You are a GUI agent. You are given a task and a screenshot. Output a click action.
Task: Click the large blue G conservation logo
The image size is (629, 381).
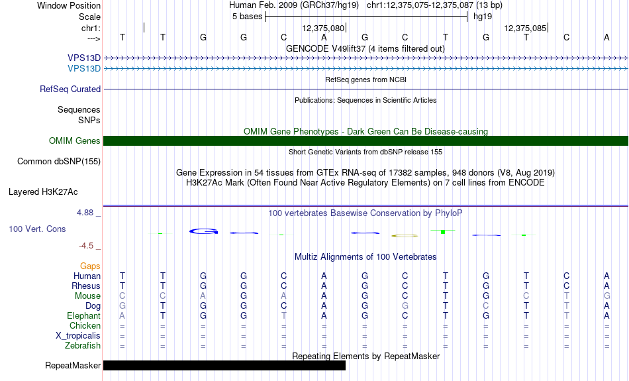coord(204,231)
